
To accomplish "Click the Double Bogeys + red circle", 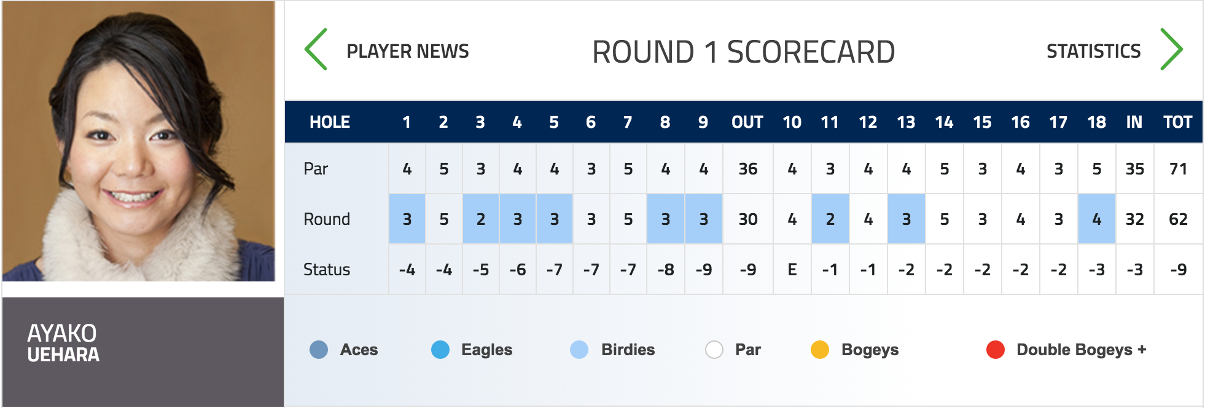I will tap(996, 350).
